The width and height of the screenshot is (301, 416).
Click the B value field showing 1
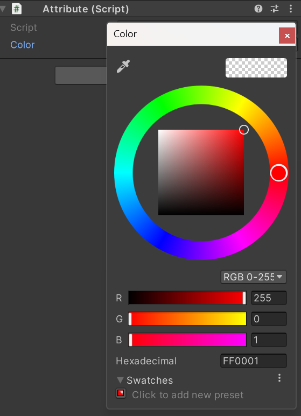[x=269, y=340]
